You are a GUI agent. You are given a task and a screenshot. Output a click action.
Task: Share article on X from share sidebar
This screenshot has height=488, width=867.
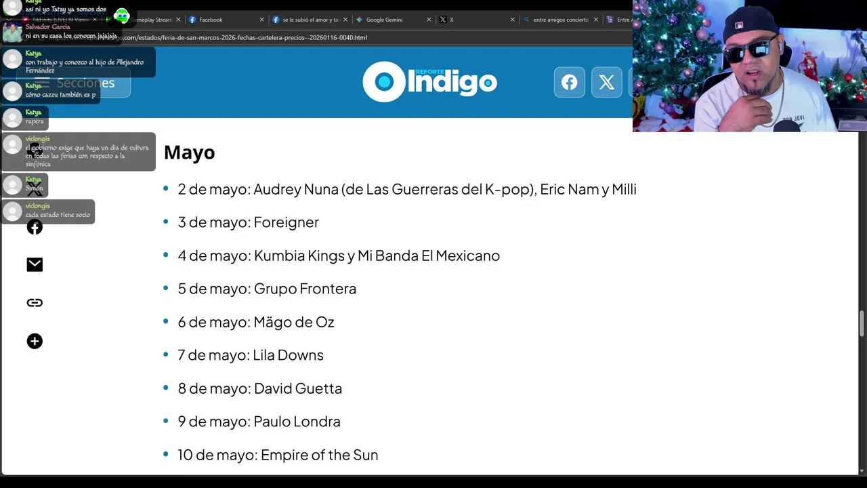[x=35, y=188]
